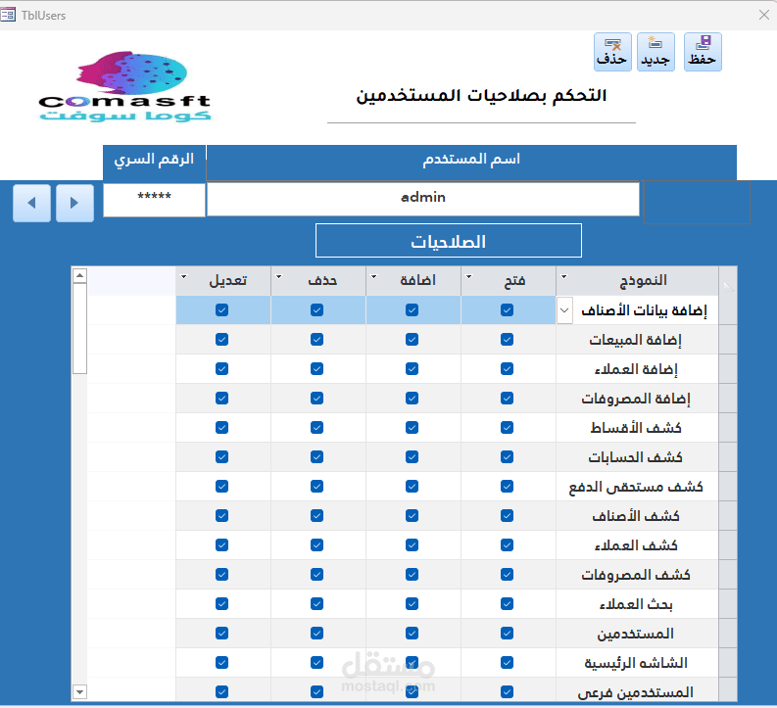Click the فتح column header
Viewport: 777px width, 708px height.
click(x=509, y=281)
